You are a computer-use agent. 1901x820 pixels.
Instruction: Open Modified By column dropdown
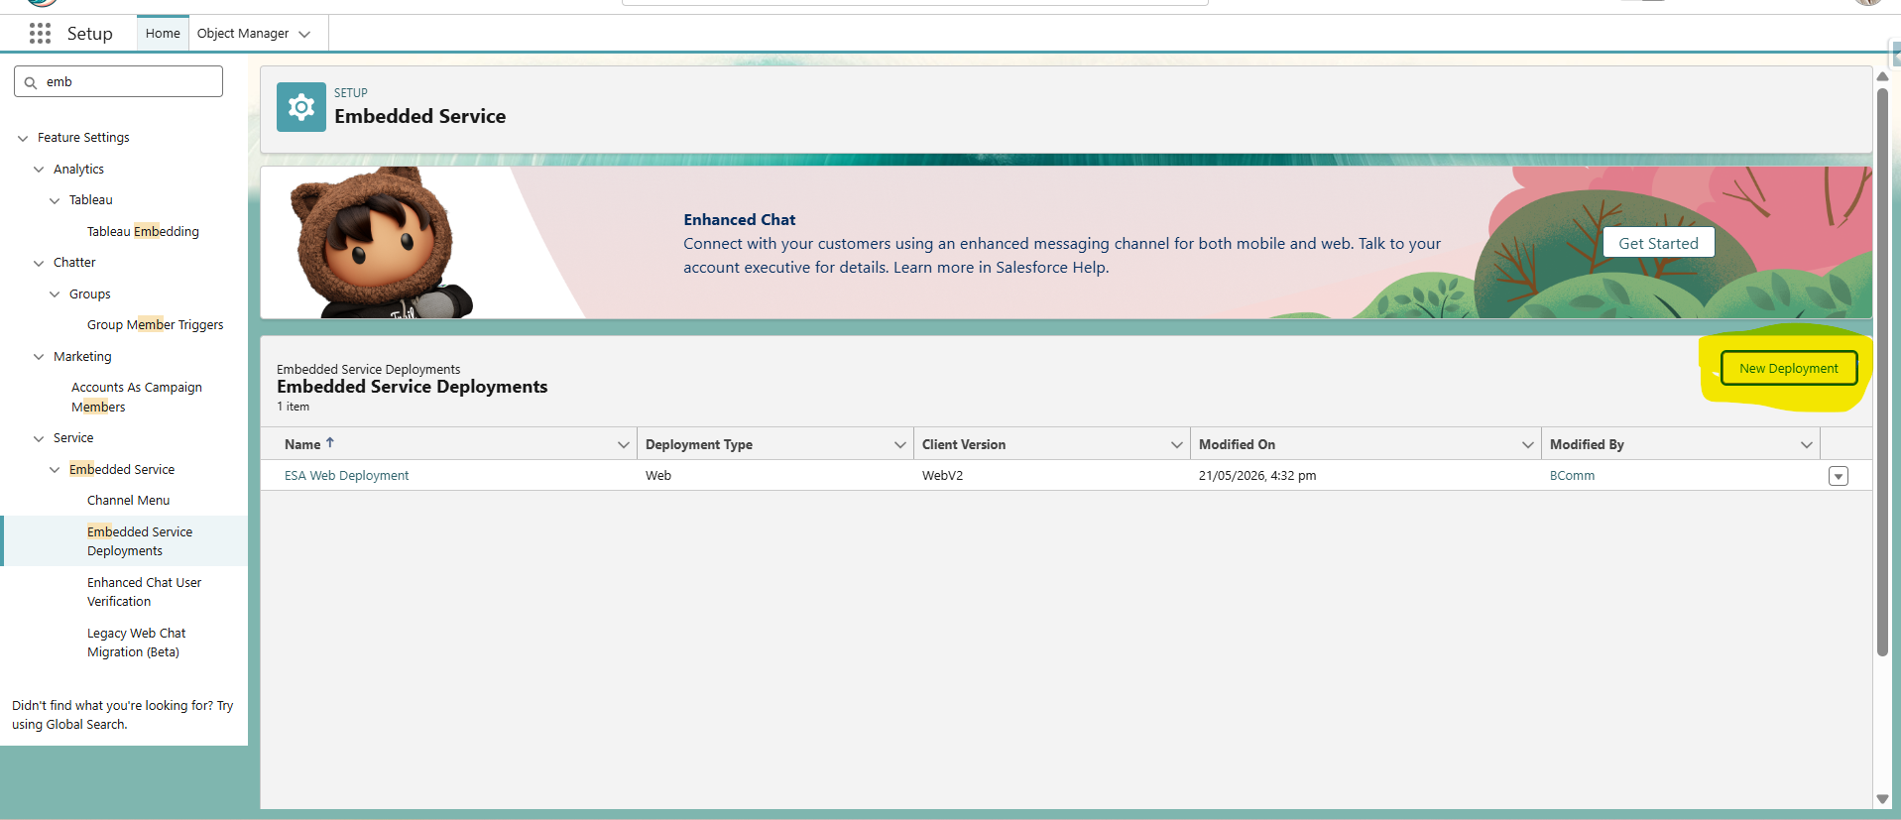pos(1807,445)
